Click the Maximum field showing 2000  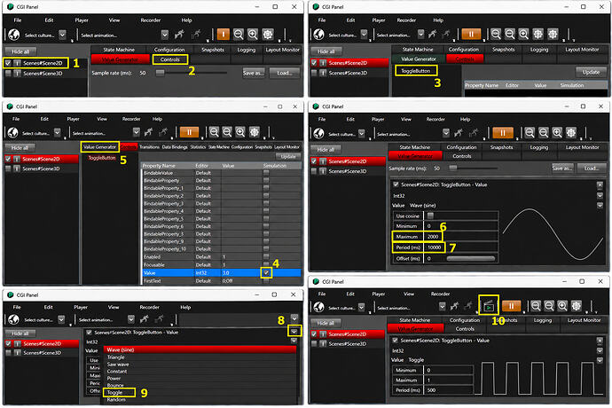(433, 237)
